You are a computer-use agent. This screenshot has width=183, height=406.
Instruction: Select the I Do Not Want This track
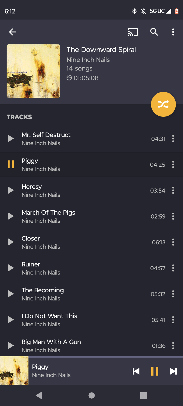point(49,316)
